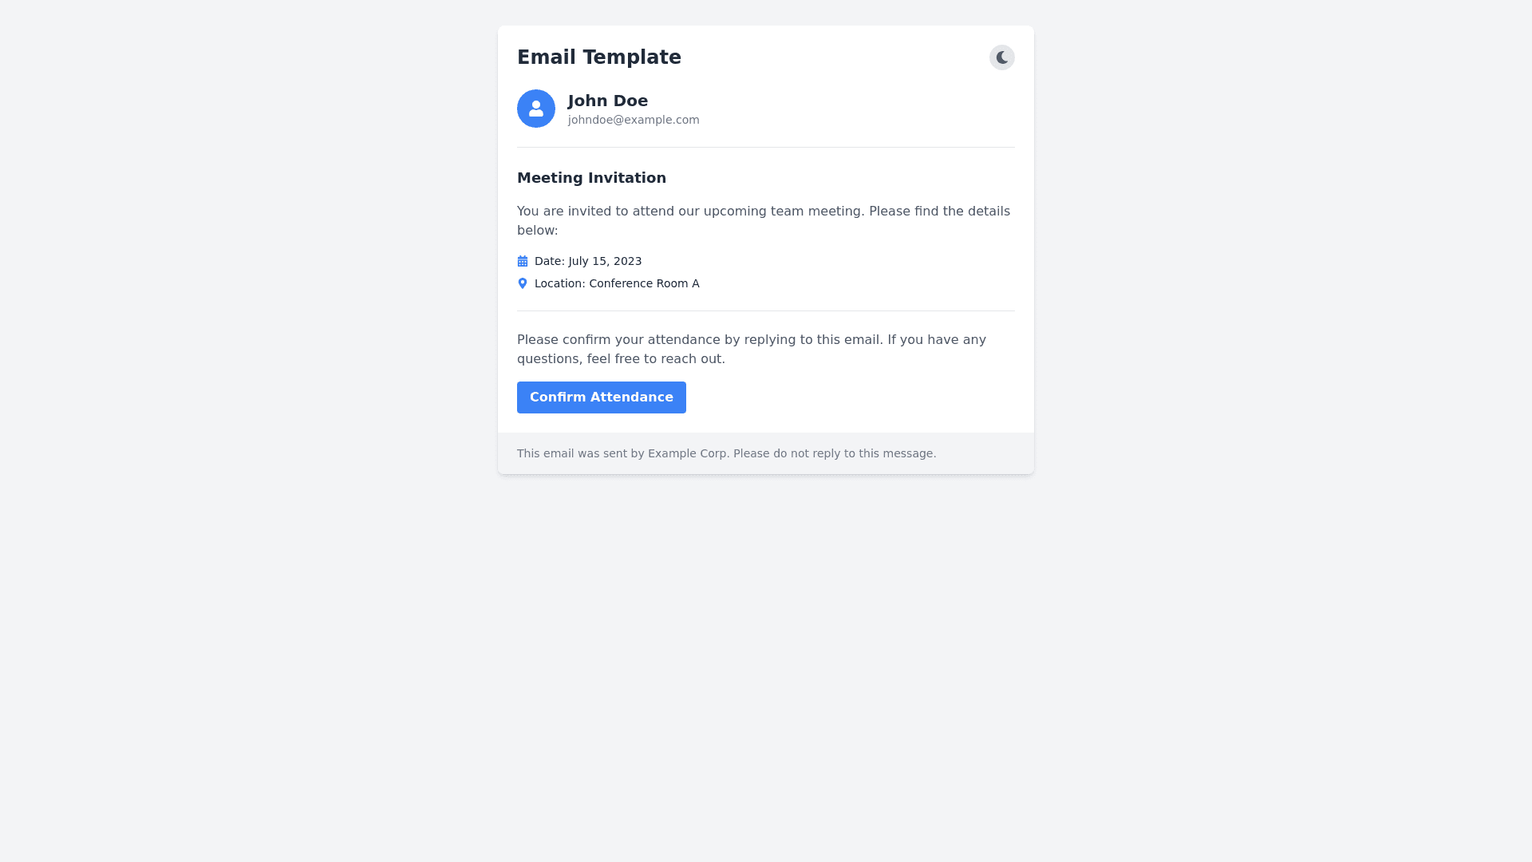Click the "July 15, 2023" date value
This screenshot has height=862, width=1532.
coord(605,261)
